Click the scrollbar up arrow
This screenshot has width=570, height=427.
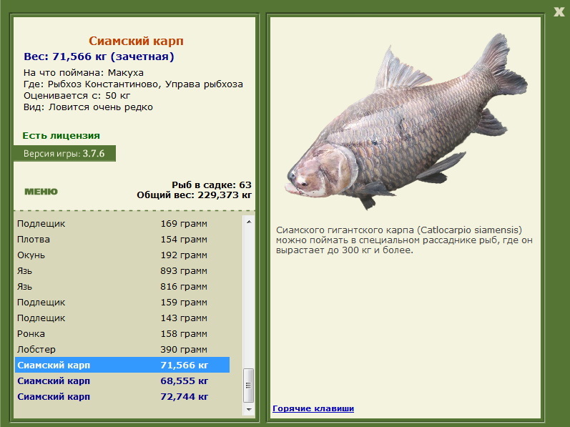click(249, 222)
